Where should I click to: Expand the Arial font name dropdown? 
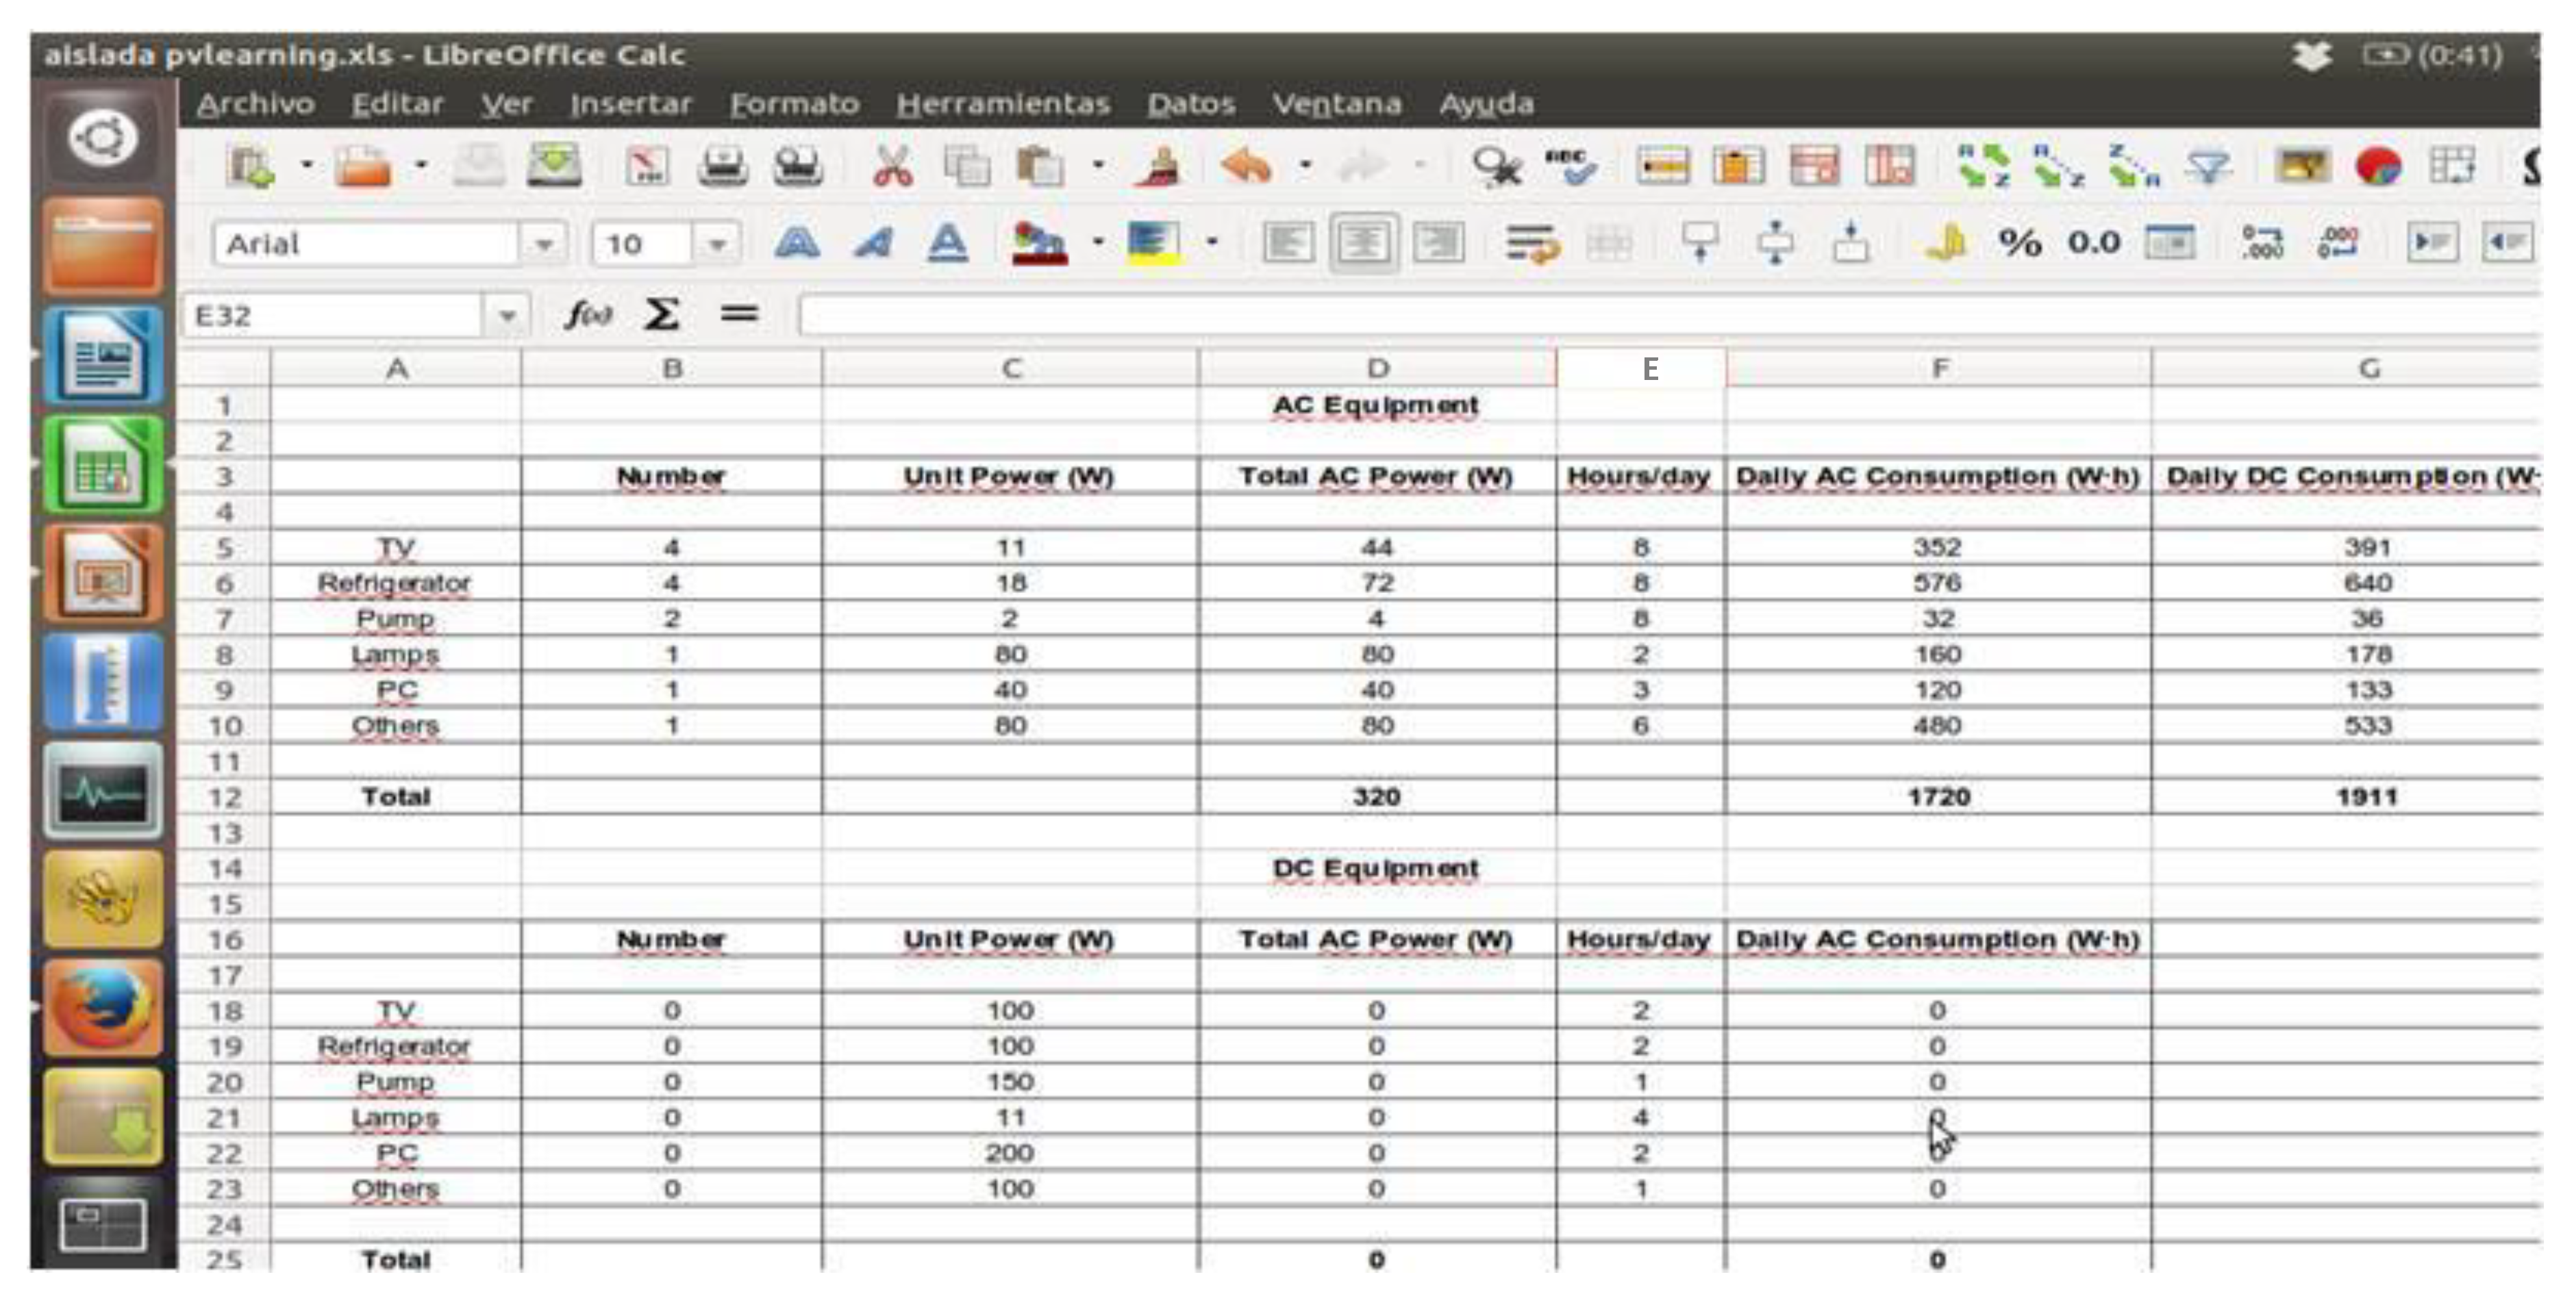[x=543, y=244]
